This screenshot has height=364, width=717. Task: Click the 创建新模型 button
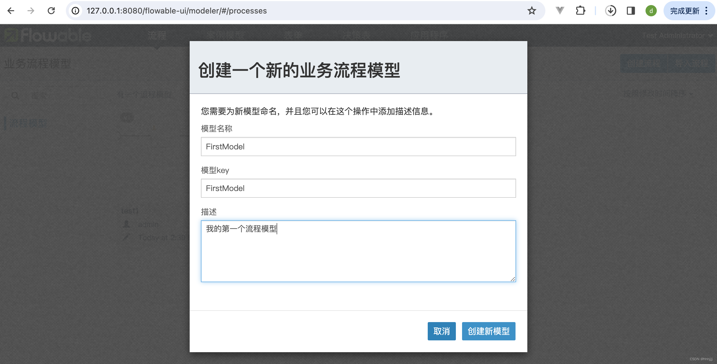point(489,331)
